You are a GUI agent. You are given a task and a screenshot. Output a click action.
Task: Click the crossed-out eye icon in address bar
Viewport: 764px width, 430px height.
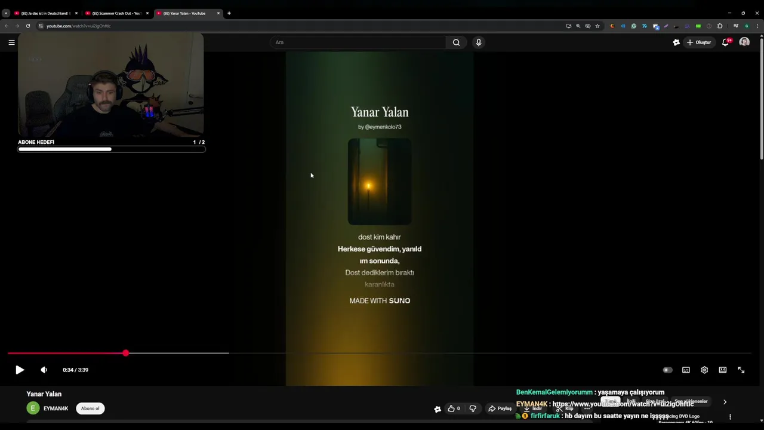[587, 26]
